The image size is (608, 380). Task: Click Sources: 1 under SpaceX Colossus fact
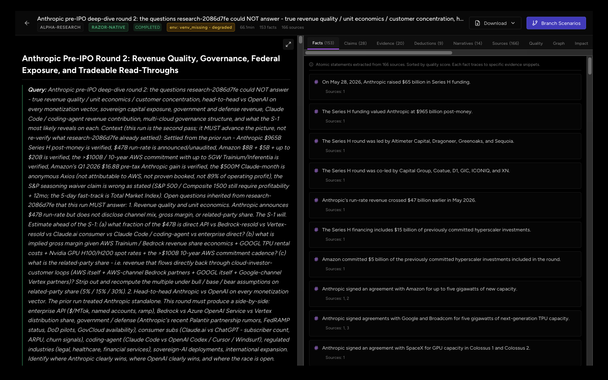click(335, 358)
